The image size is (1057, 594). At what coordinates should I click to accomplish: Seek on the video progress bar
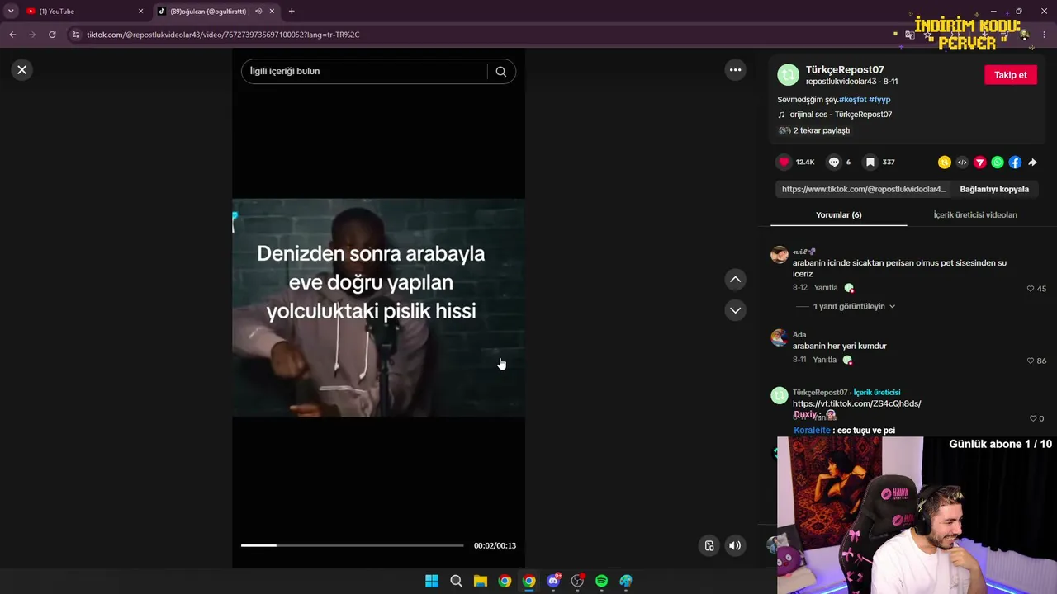tap(352, 545)
